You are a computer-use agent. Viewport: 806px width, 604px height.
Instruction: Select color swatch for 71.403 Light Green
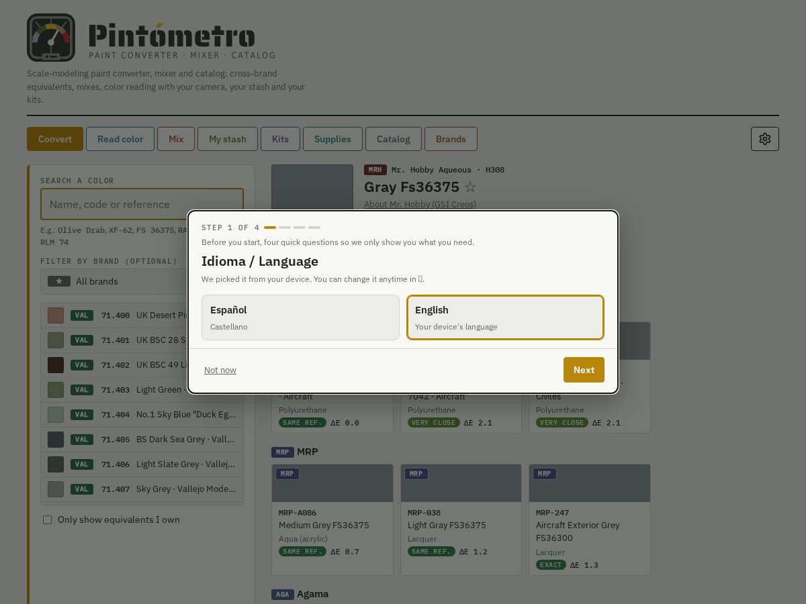point(56,390)
